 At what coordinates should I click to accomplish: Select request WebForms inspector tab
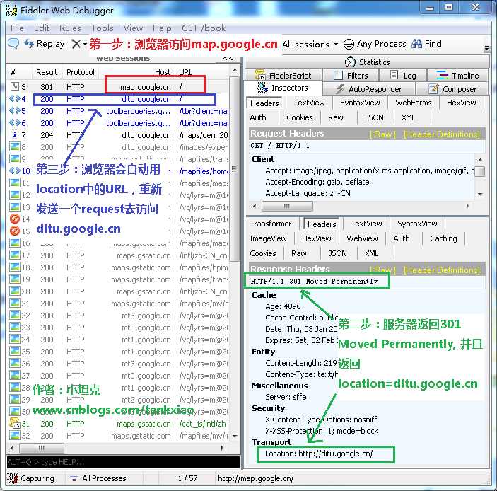click(x=414, y=103)
